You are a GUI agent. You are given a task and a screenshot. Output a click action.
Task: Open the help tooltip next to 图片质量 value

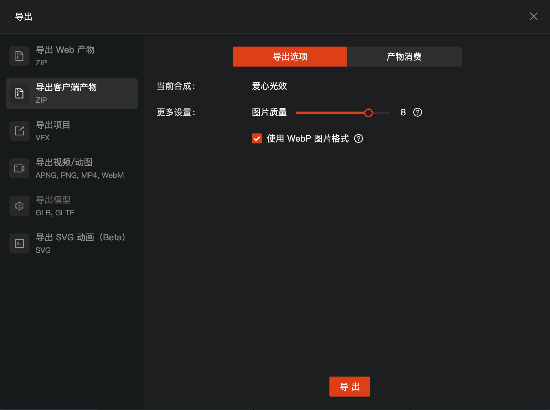[418, 112]
